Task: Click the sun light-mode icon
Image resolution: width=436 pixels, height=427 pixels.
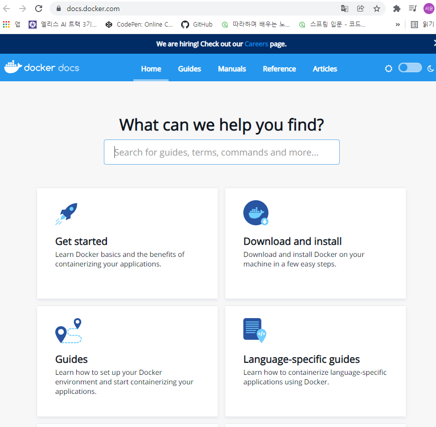Action: click(x=388, y=68)
